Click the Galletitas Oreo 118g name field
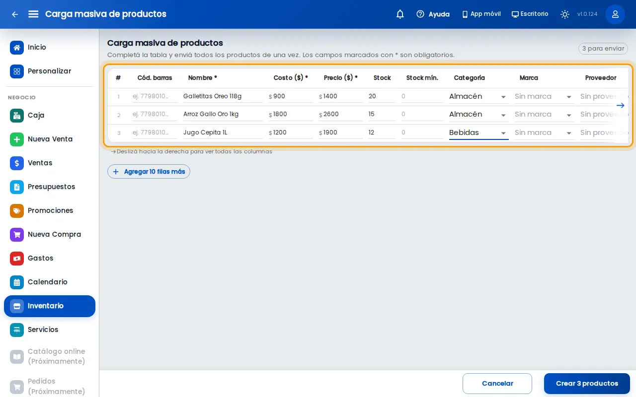Screen dimensions: 636x397 223,96
